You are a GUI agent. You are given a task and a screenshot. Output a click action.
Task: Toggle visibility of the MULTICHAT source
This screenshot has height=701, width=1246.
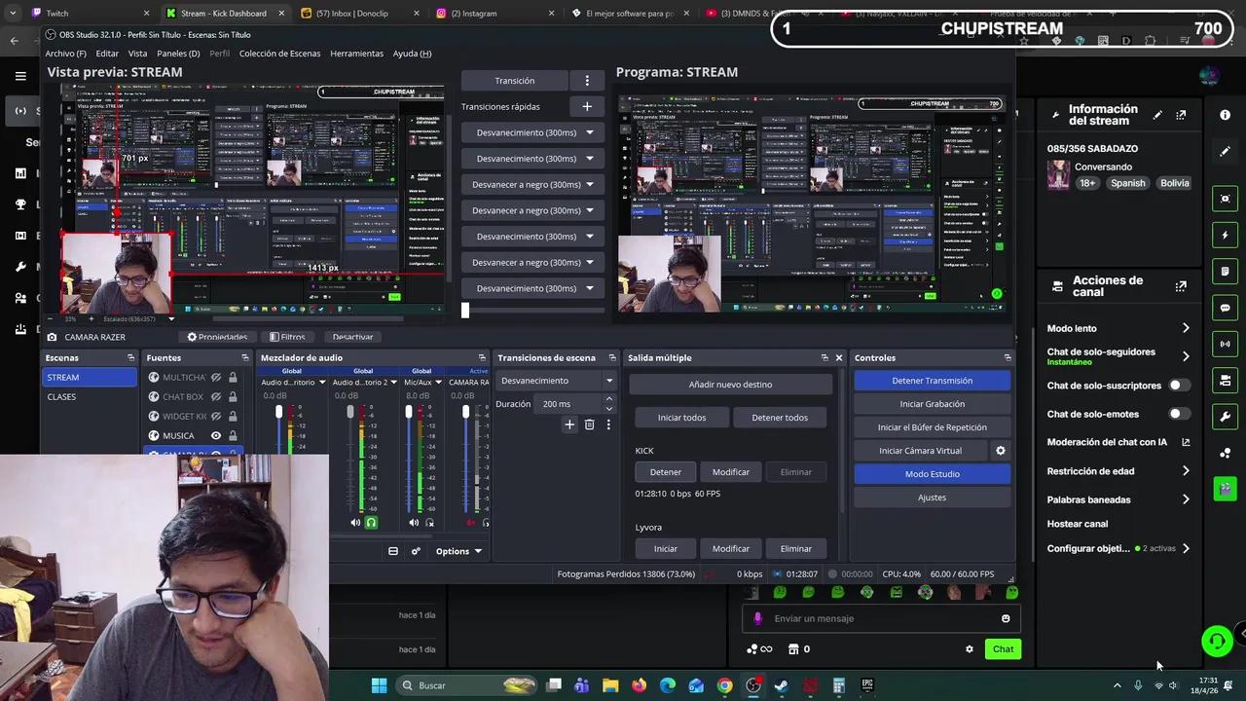pos(216,378)
